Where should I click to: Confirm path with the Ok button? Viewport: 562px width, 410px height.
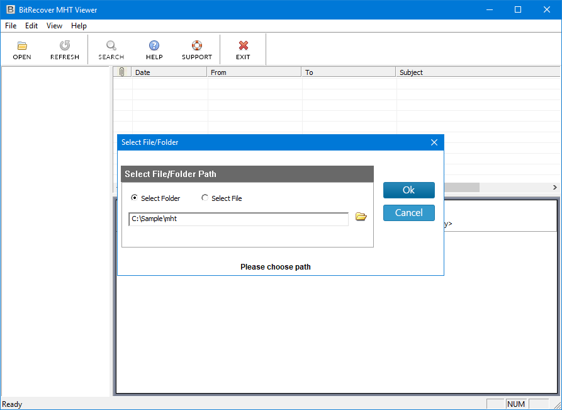pyautogui.click(x=409, y=190)
